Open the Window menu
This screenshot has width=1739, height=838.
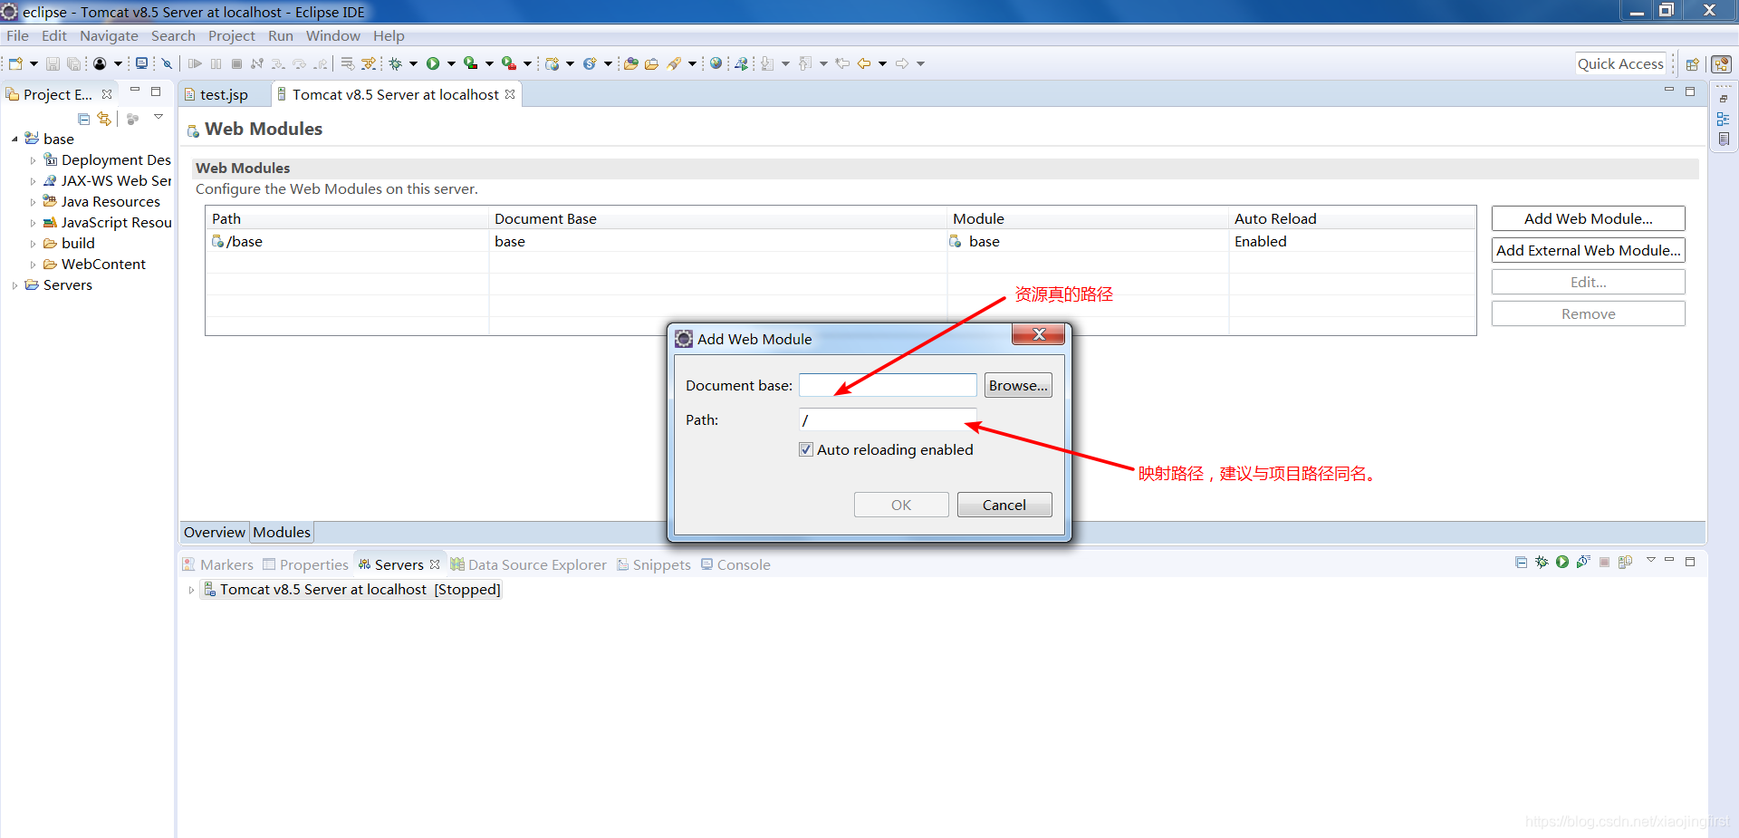click(332, 36)
